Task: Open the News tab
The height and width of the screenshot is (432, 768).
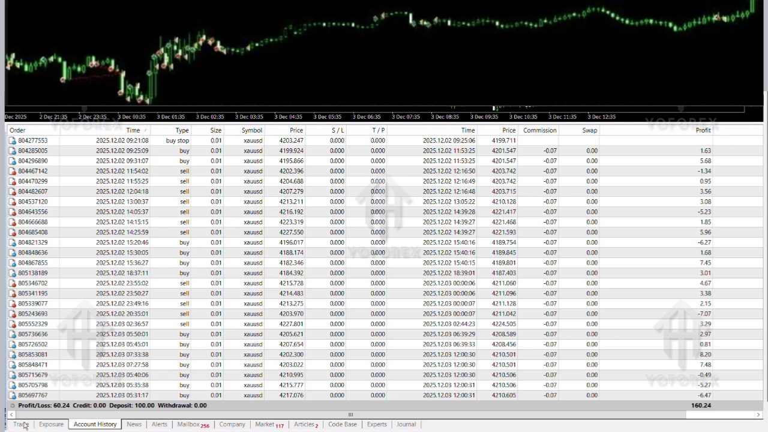Action: [134, 424]
